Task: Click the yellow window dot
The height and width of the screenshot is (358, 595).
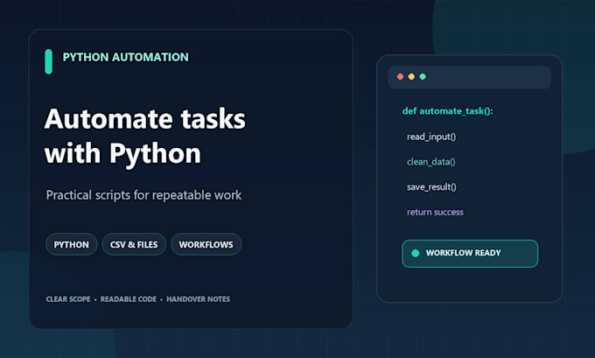Action: point(411,77)
